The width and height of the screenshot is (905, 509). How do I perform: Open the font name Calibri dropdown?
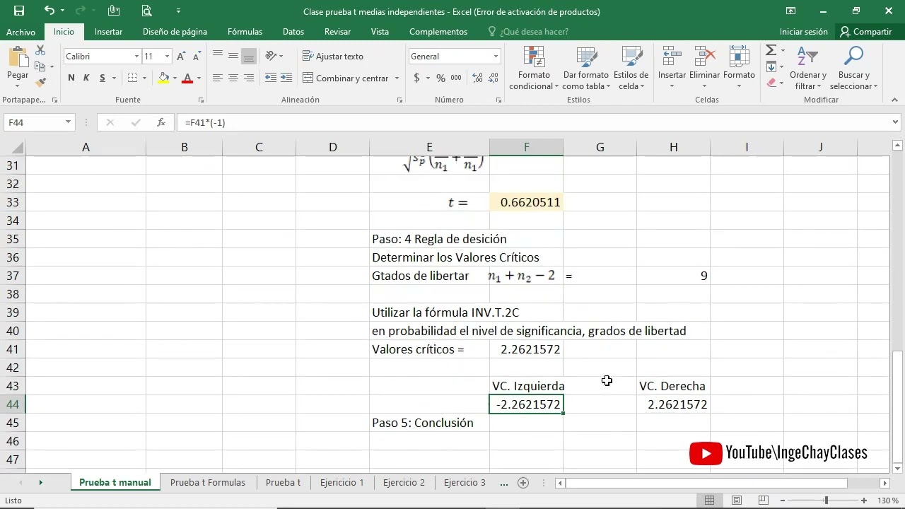coord(136,57)
